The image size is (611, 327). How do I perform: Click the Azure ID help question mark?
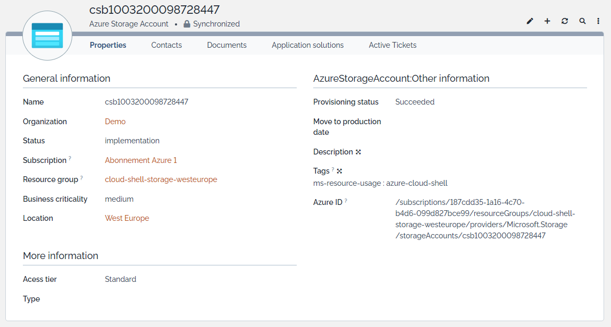[x=346, y=201]
